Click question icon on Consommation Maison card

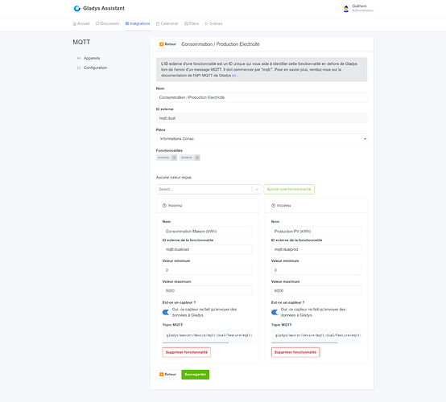(x=164, y=205)
